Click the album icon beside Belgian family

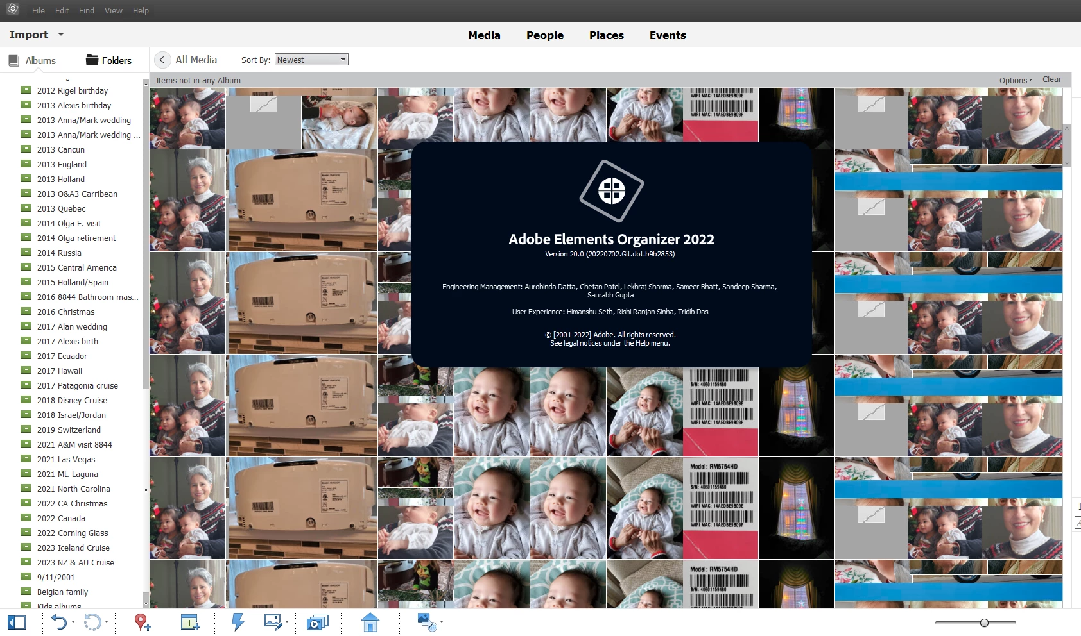26,591
